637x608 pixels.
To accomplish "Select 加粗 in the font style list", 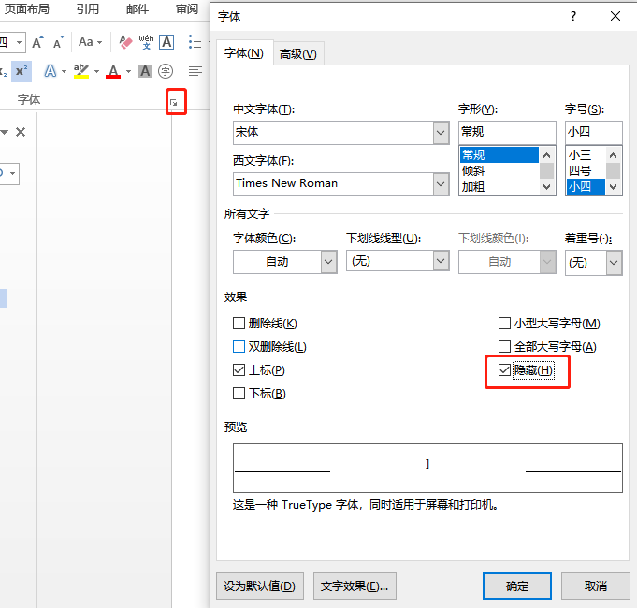I will tap(499, 186).
